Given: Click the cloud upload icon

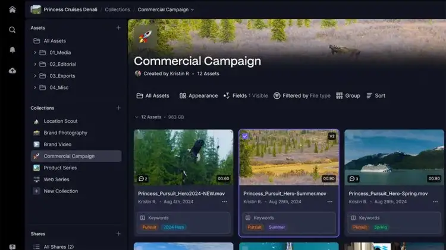Looking at the screenshot, I should [12, 70].
